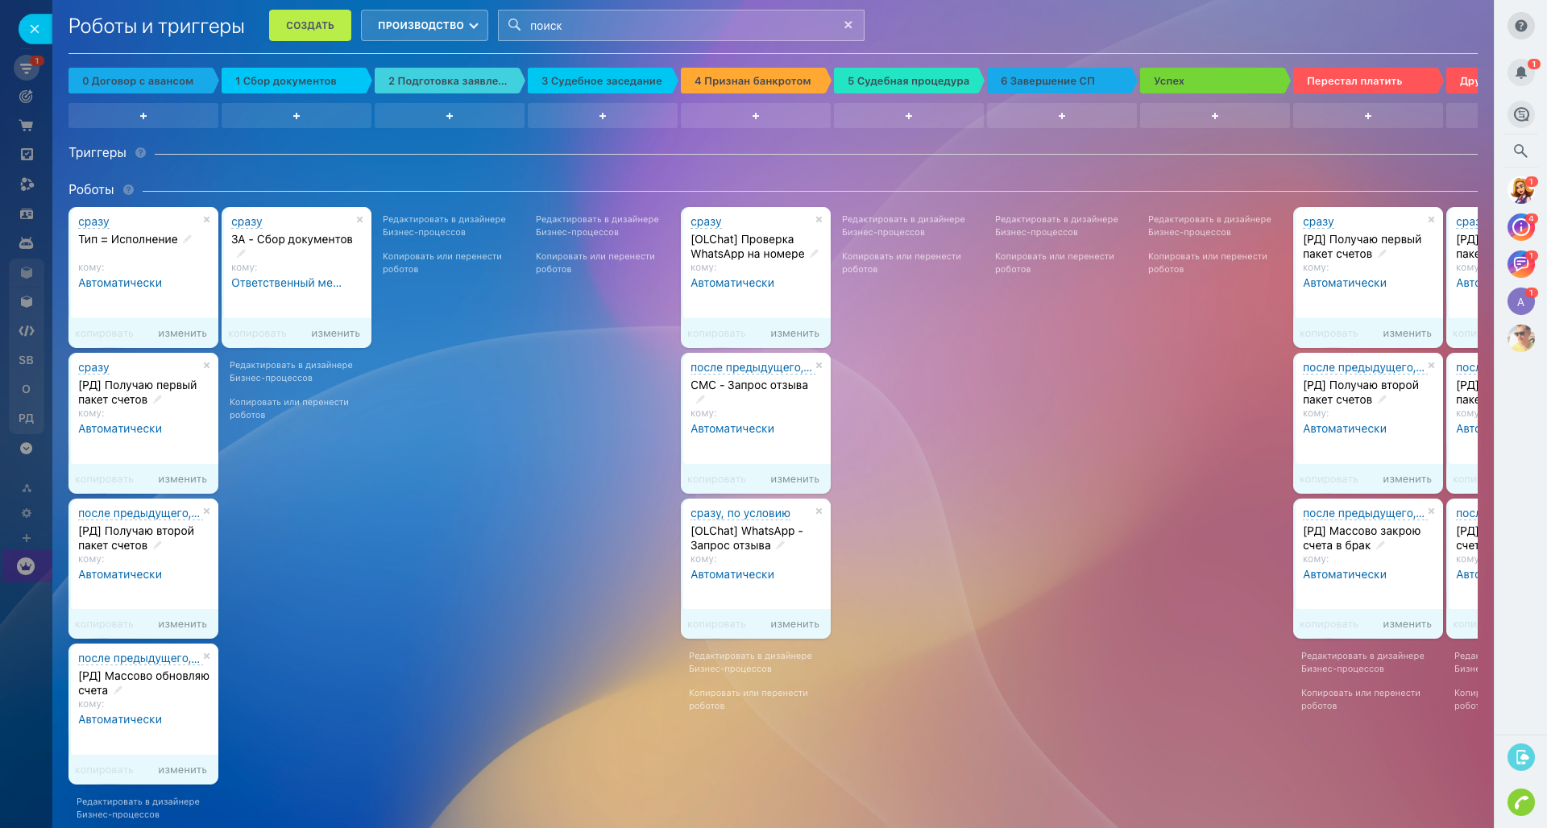Open the target goals icon in left sidebar
Screen dimensions: 1547x828
(27, 97)
